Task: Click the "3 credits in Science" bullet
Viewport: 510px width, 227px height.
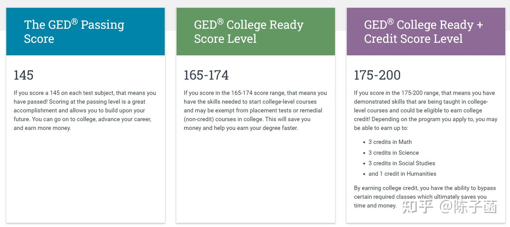Action: click(393, 153)
